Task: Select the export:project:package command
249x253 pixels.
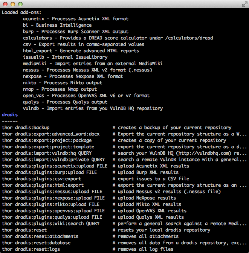Action: pyautogui.click(x=47, y=140)
